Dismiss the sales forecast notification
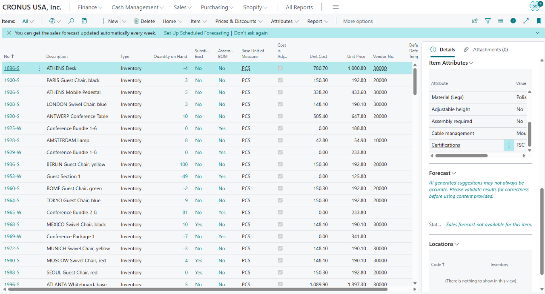Viewport: 545px width, 294px height. pyautogui.click(x=9, y=33)
